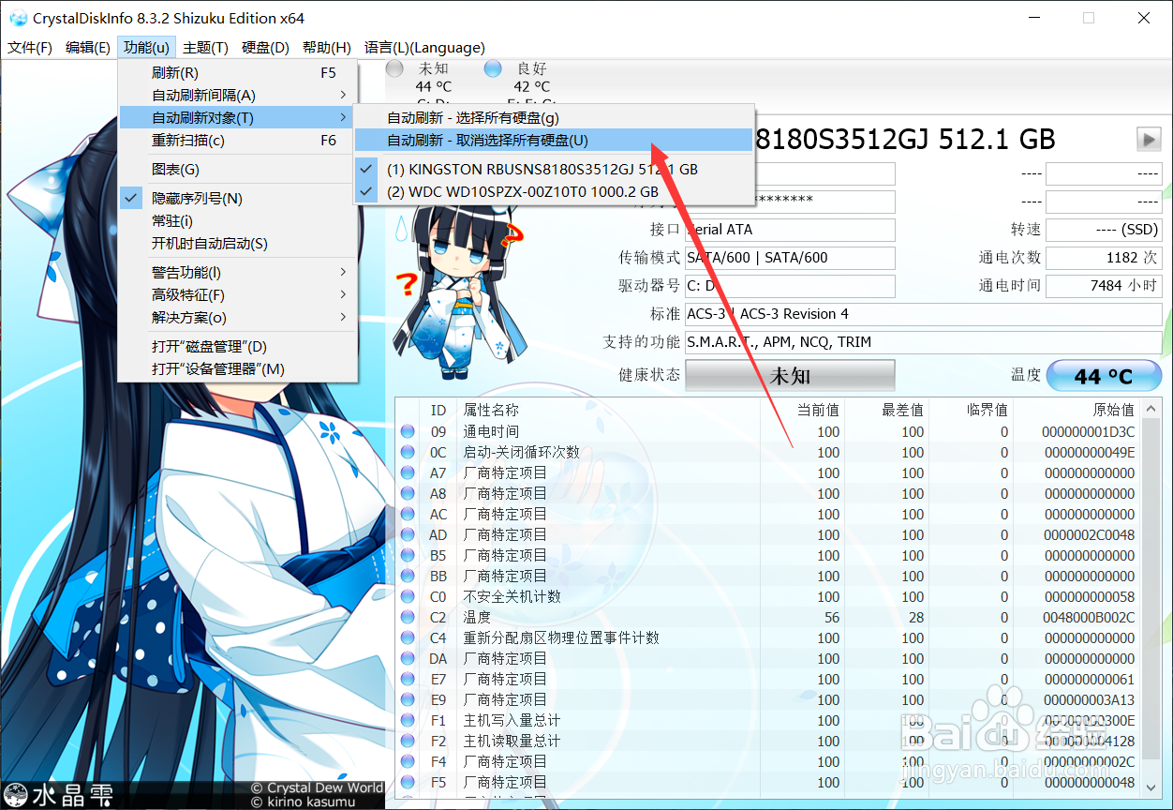The height and width of the screenshot is (810, 1173).
Task: Click the SMART attribute list vertical scrollbar
Action: 1151,600
